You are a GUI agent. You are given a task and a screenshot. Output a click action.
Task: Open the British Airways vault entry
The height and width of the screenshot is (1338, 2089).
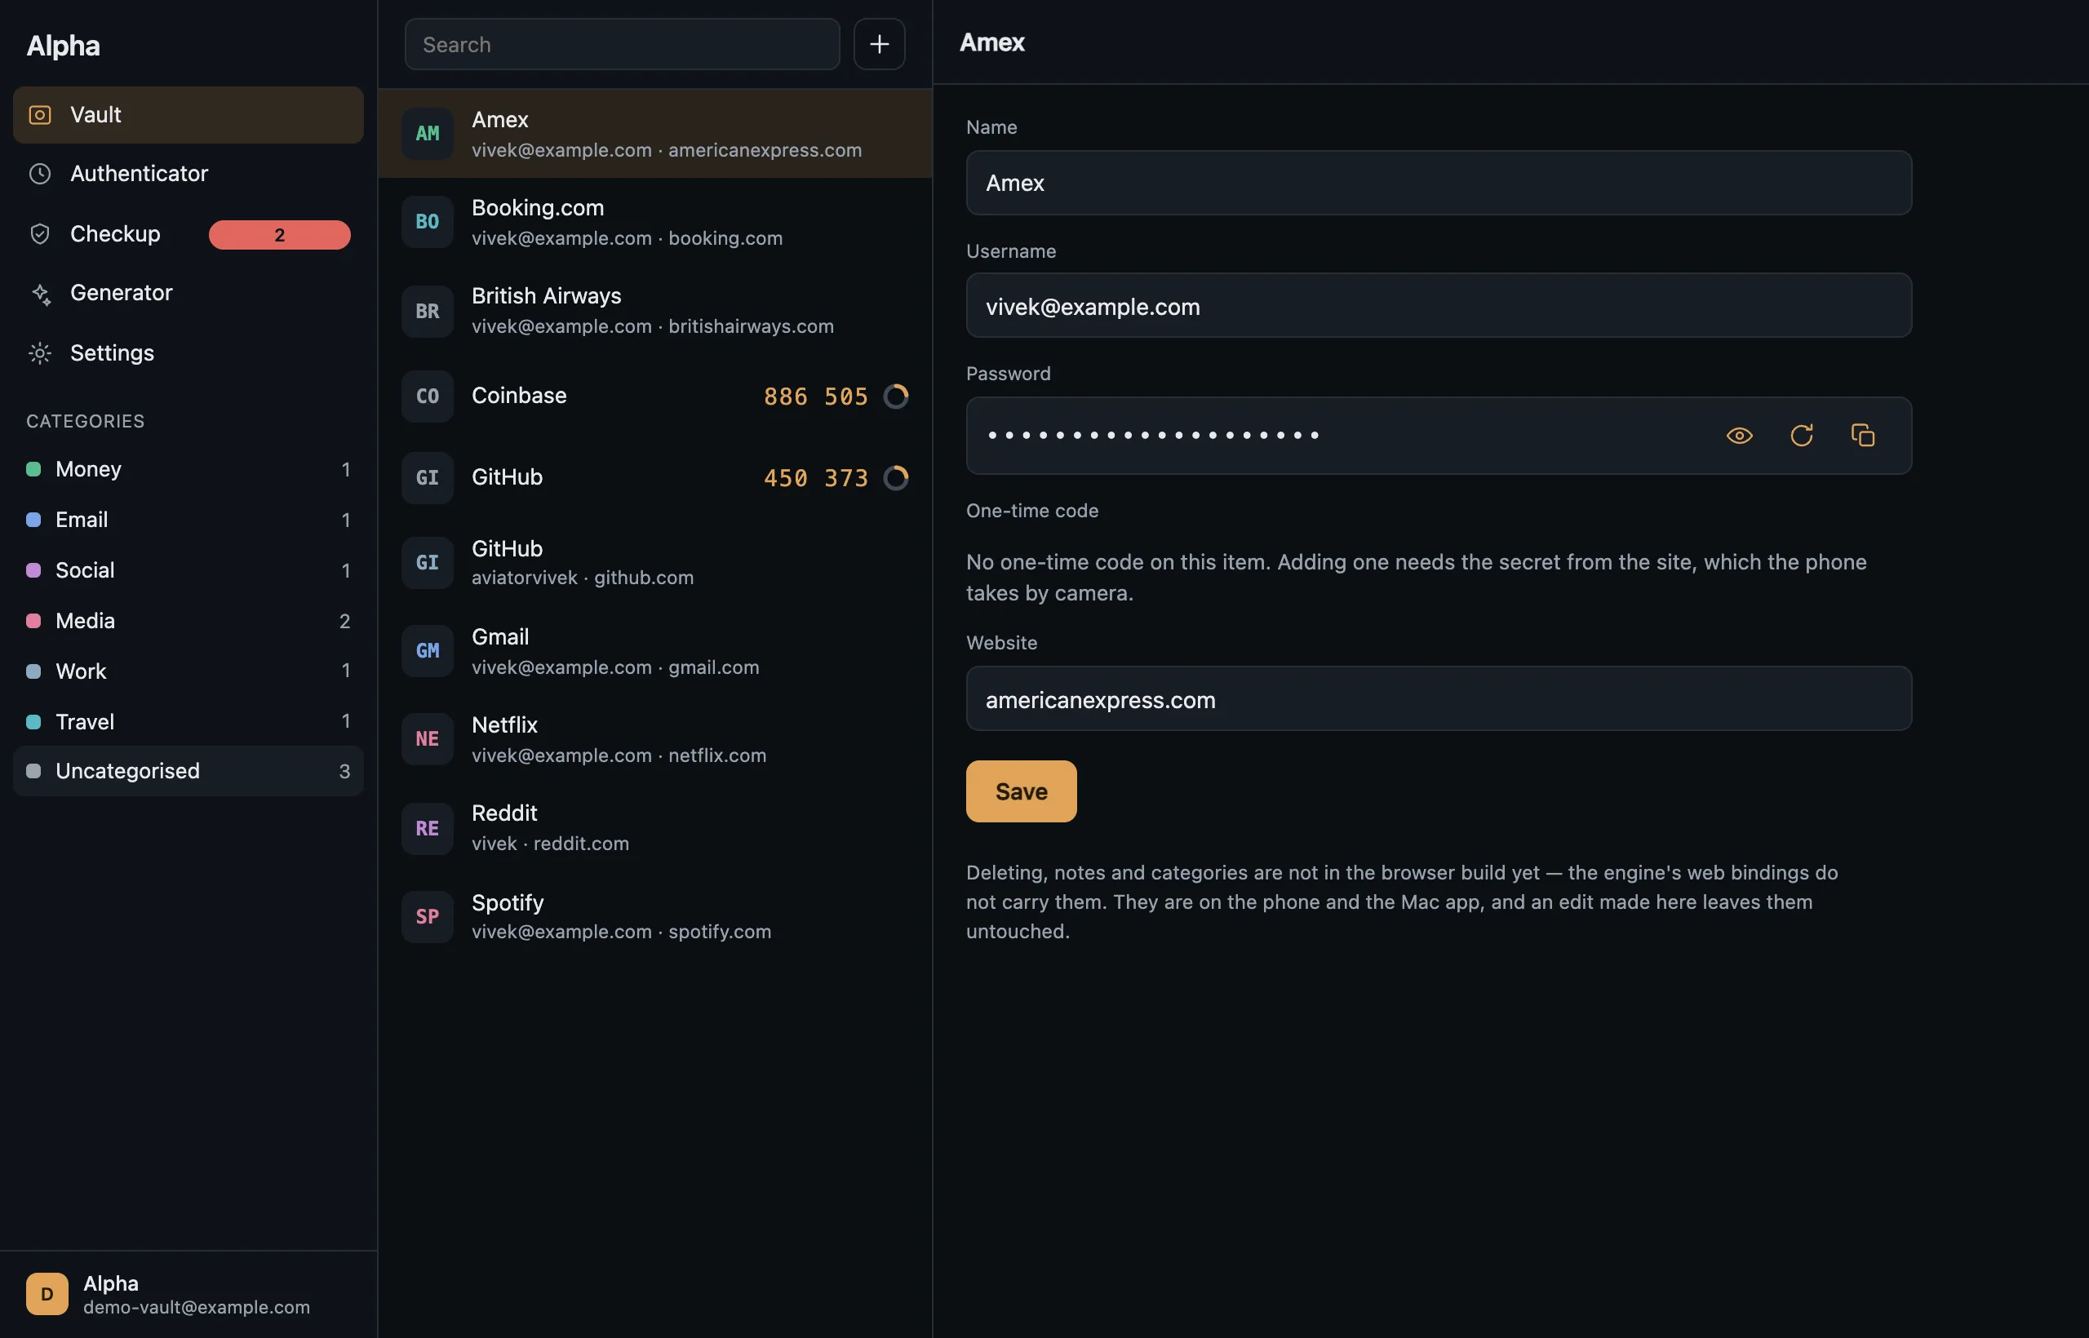click(x=655, y=311)
